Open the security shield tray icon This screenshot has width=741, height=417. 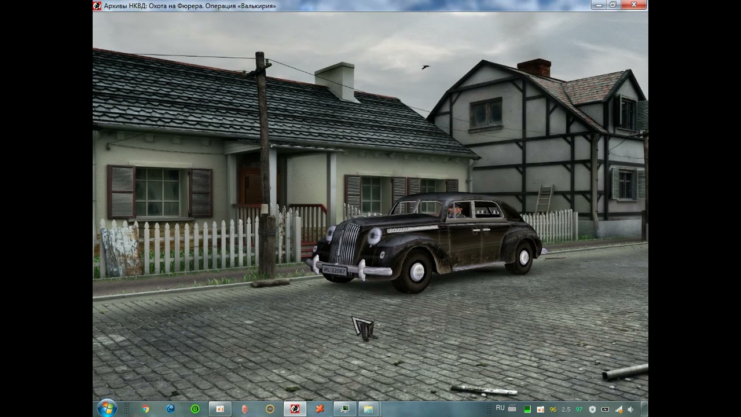click(592, 409)
